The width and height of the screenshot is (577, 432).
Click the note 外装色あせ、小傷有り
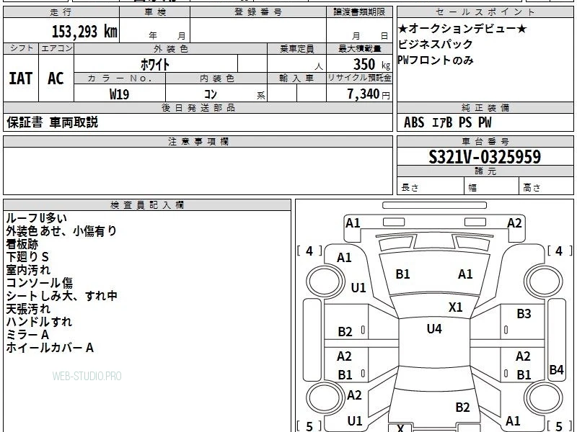61,231
